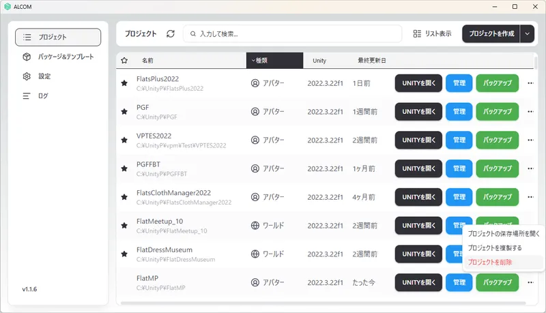546x313 pixels.
Task: Click 管理 for FlatMP project
Action: 459,283
